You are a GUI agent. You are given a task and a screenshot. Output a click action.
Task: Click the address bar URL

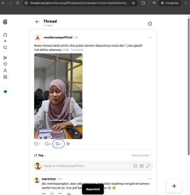(x=79, y=3)
